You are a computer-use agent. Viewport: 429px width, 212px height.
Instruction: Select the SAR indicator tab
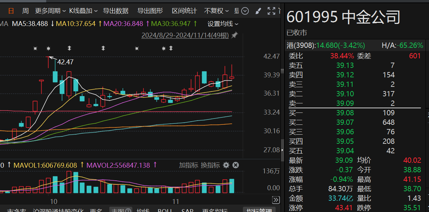point(187,210)
